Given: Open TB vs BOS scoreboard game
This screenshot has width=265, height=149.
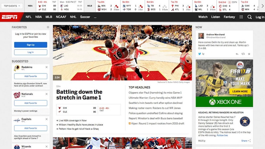Looking at the screenshot, I should click(157, 6).
